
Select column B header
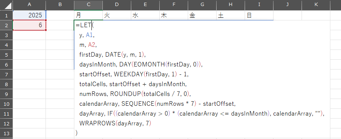60,5
